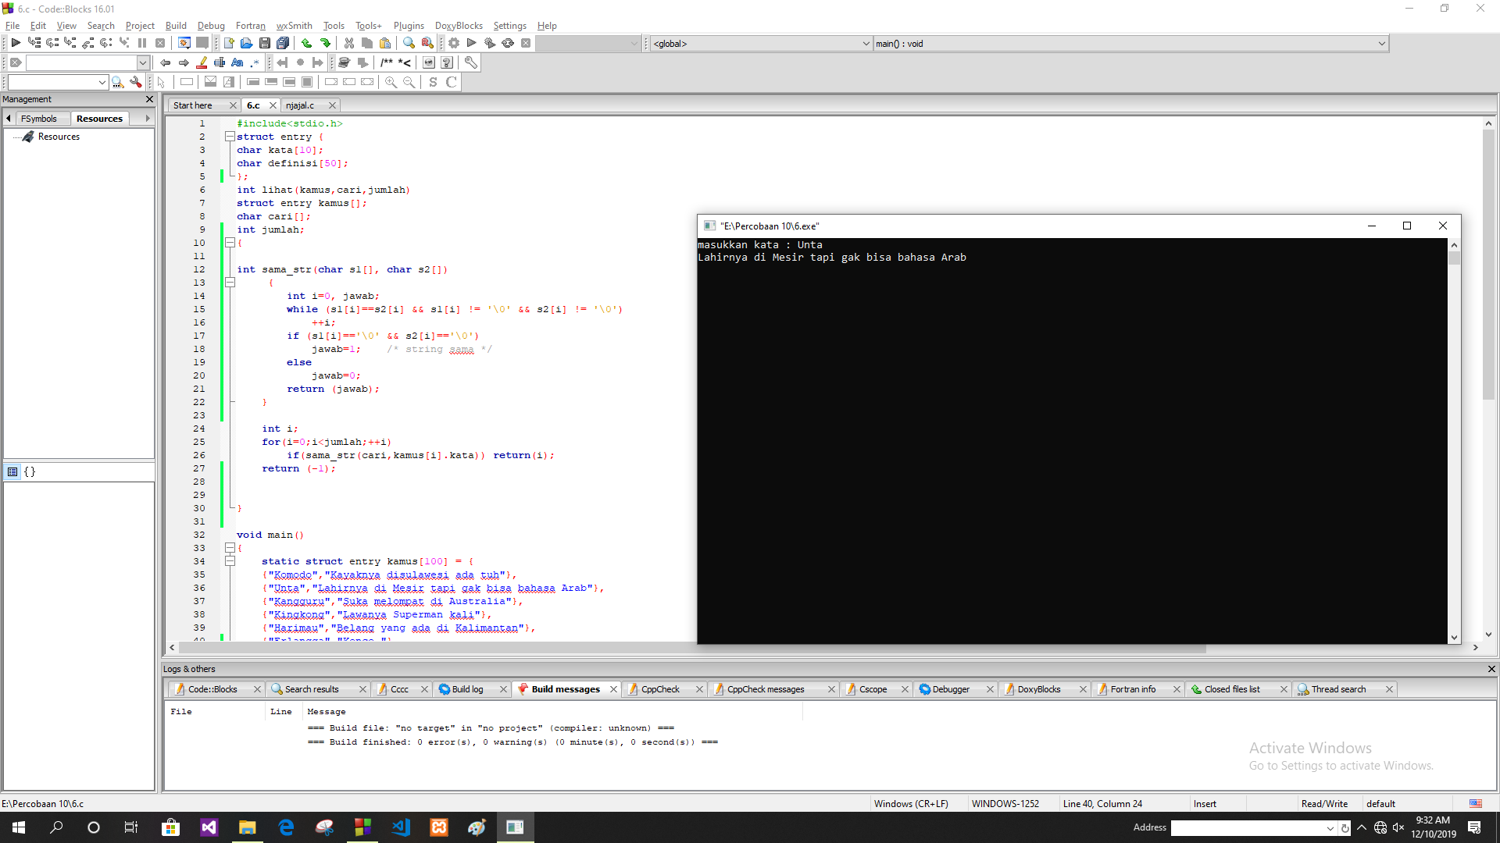Collapse main function fold at line 33

pos(230,548)
